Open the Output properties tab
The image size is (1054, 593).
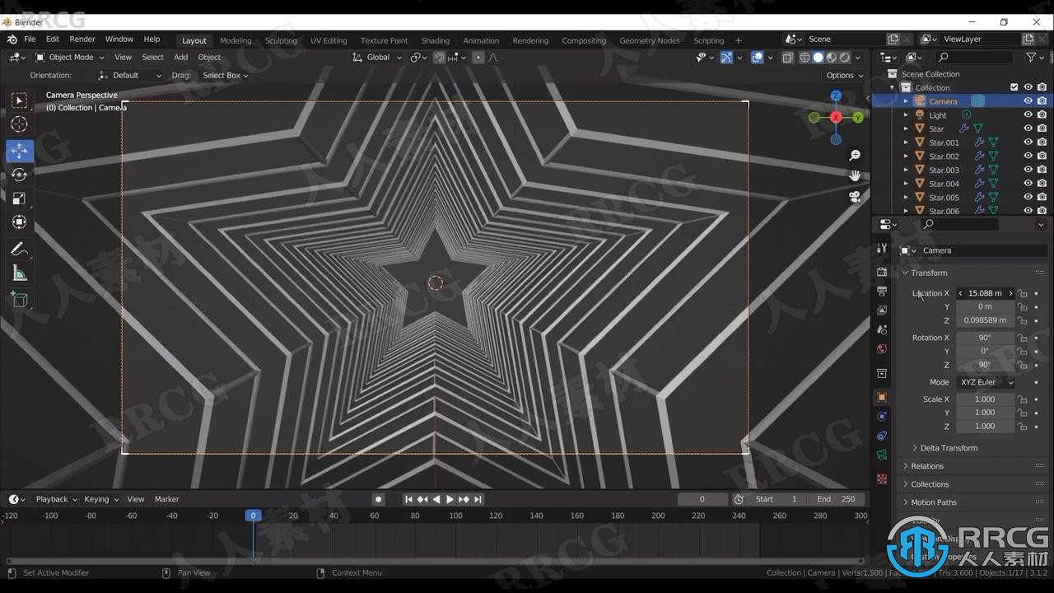882,291
